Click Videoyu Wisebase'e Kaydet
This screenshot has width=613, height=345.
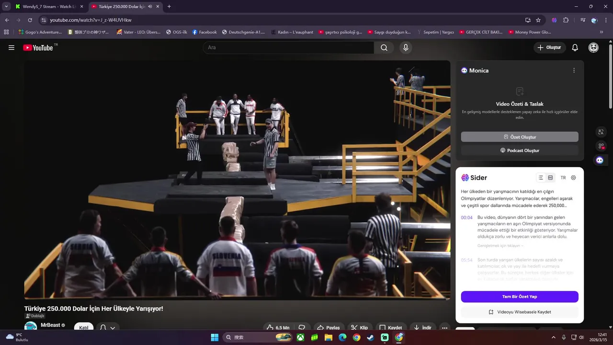pos(520,312)
